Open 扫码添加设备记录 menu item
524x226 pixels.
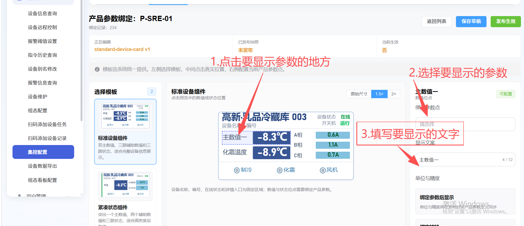[47, 138]
